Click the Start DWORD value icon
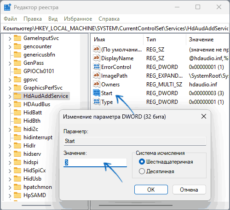This screenshot has width=230, height=210. 97,93
